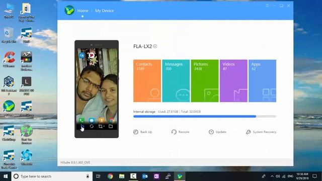
Task: Select the desktop shortcut showing a stock chart
Action: [26, 61]
